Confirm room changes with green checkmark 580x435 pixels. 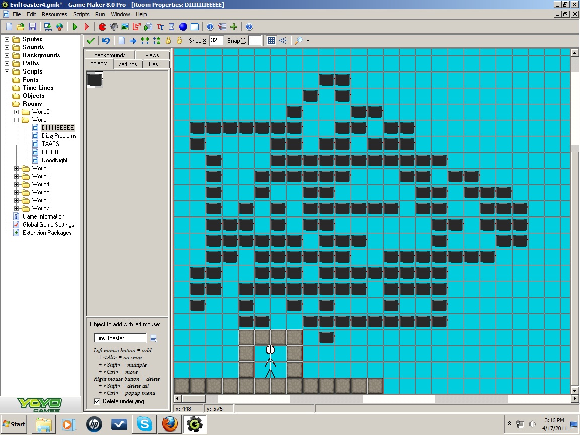click(91, 41)
